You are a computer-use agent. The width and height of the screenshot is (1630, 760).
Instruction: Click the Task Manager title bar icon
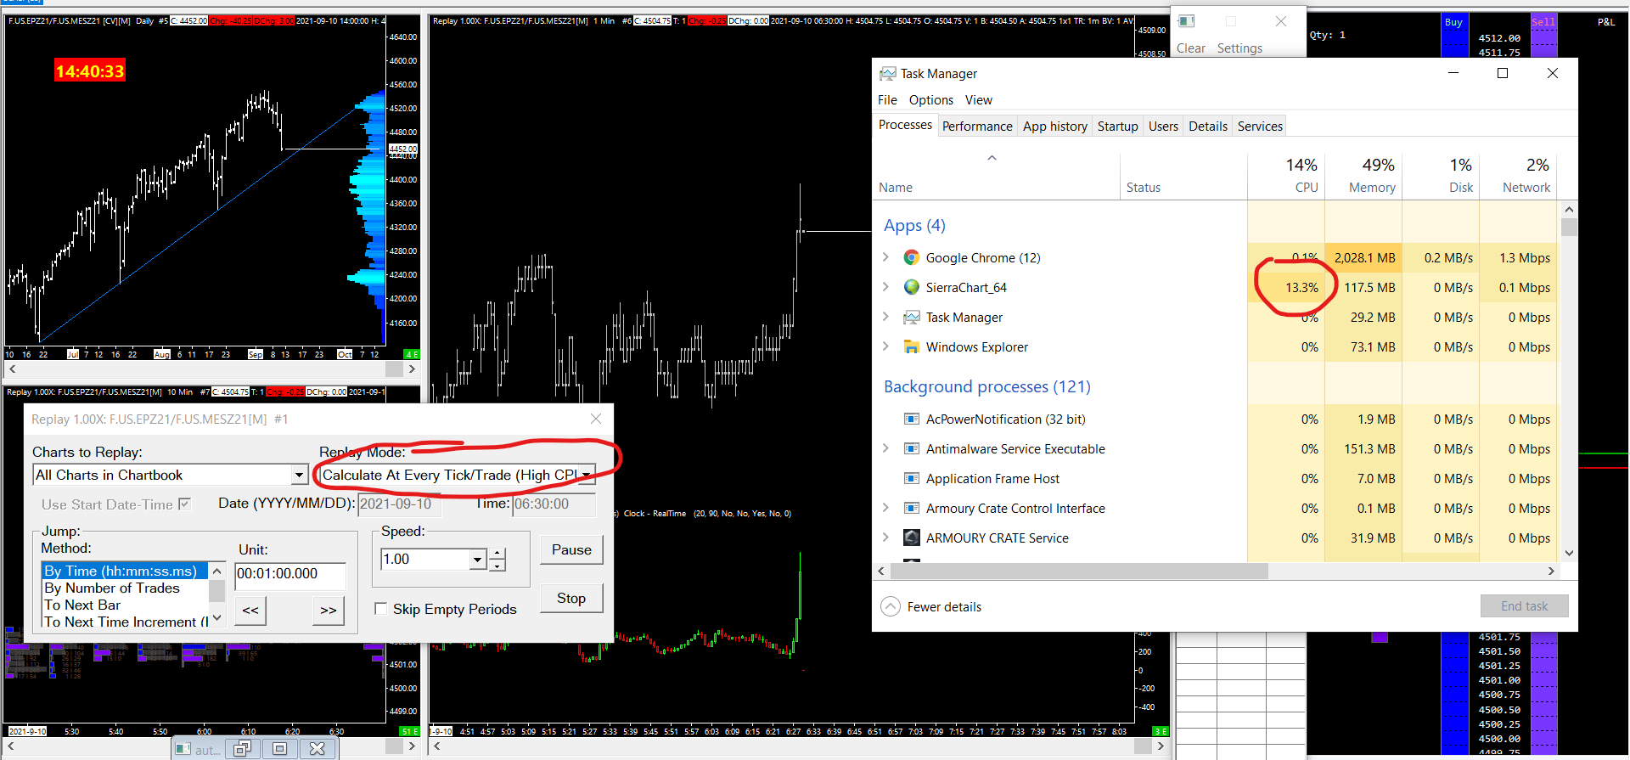point(887,74)
